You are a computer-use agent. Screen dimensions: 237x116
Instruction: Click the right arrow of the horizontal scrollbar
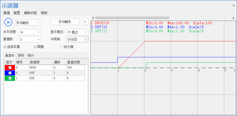point(234,18)
